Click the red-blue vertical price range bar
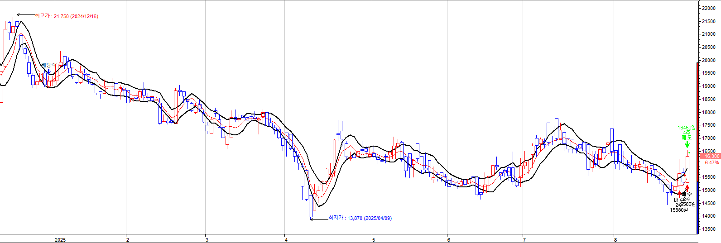721x243 pixels. click(697, 148)
